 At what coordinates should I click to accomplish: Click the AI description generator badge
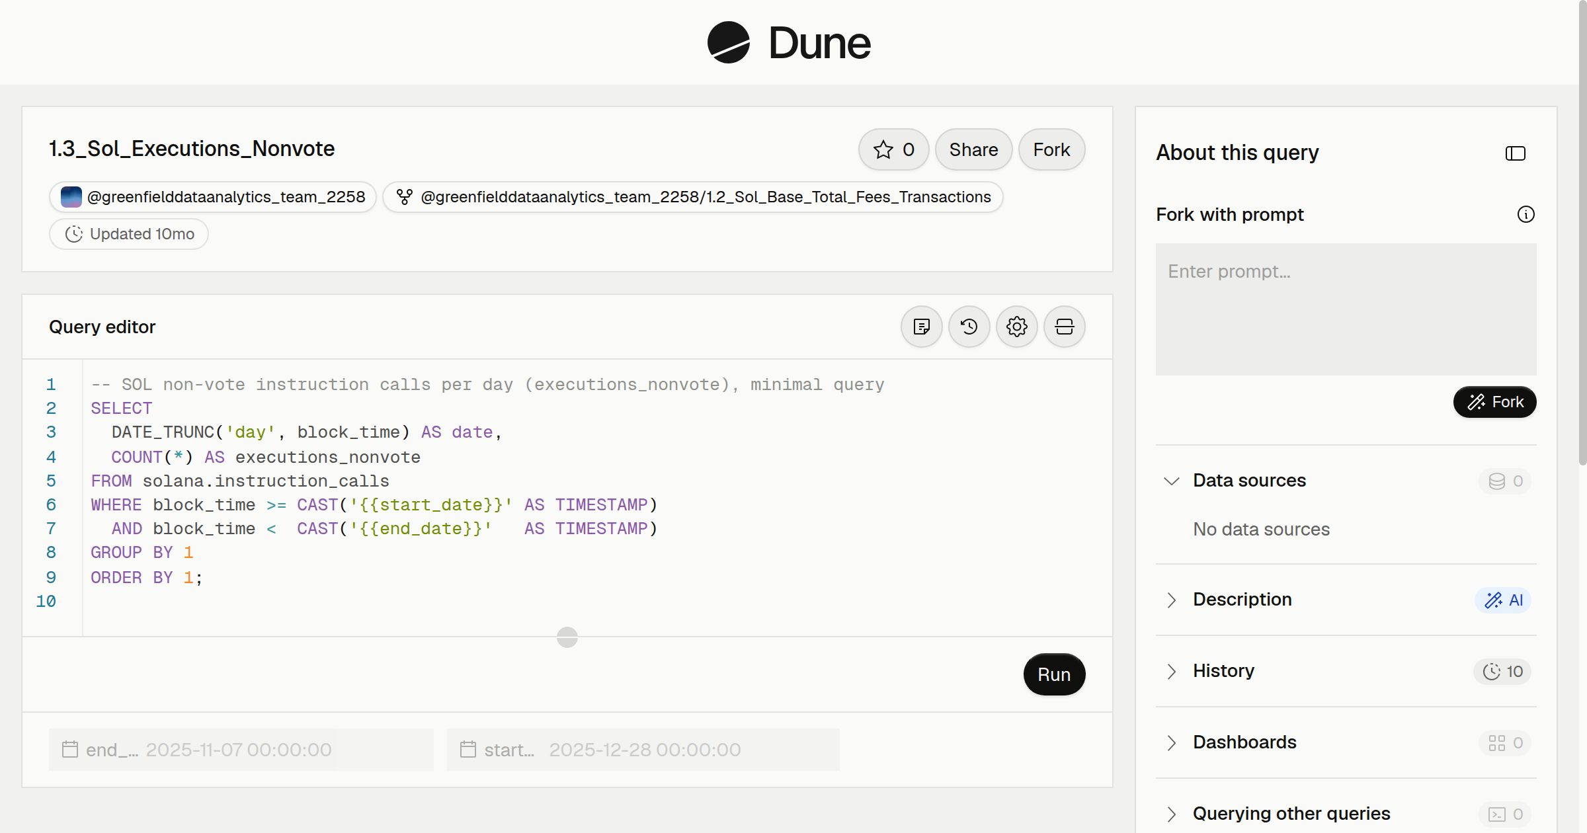(x=1503, y=600)
